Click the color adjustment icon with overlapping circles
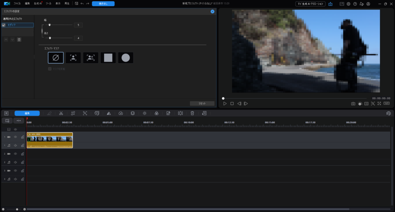395x212 pixels. pos(156,113)
